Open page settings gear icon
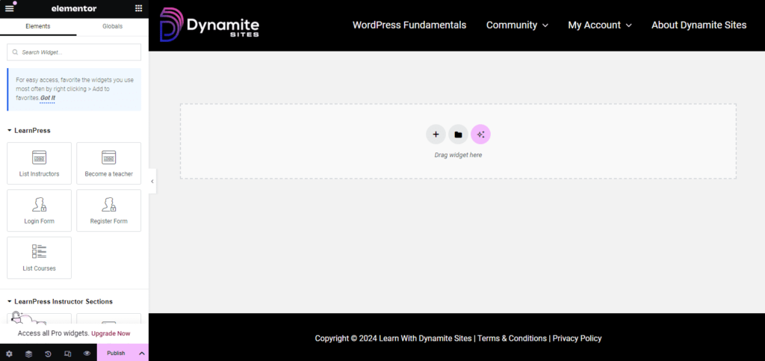The width and height of the screenshot is (765, 361). tap(9, 353)
